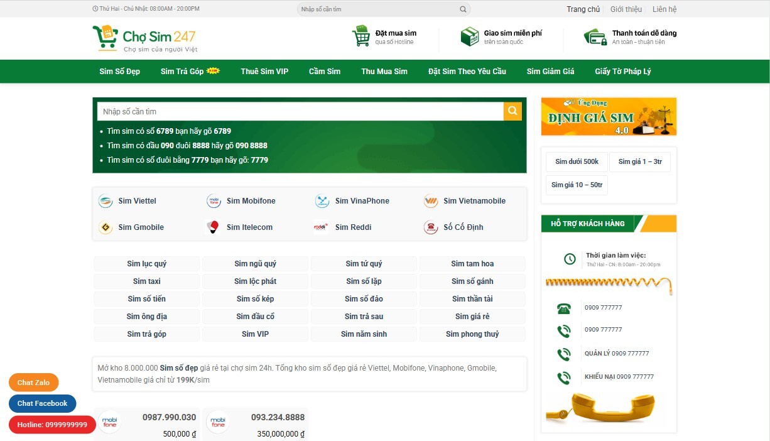Open the Thu Mua Sim menu item
The height and width of the screenshot is (441, 770).
[x=384, y=72]
